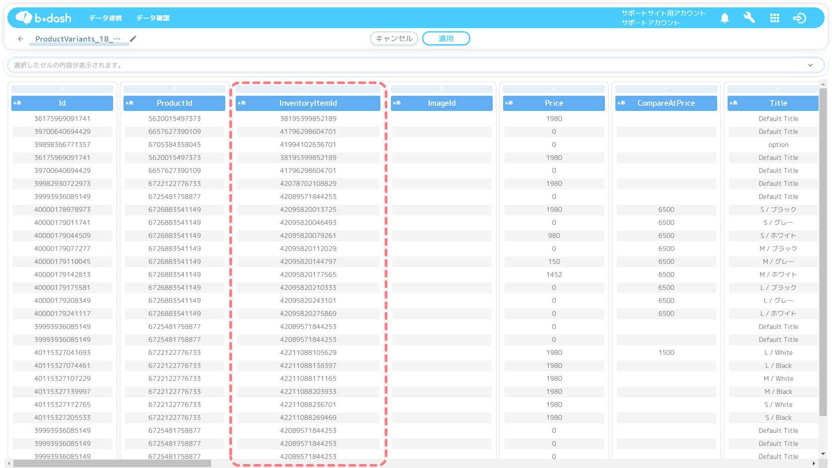This screenshot has height=468, width=832.
Task: Select cell 38195399852189 in first row
Action: (308, 118)
